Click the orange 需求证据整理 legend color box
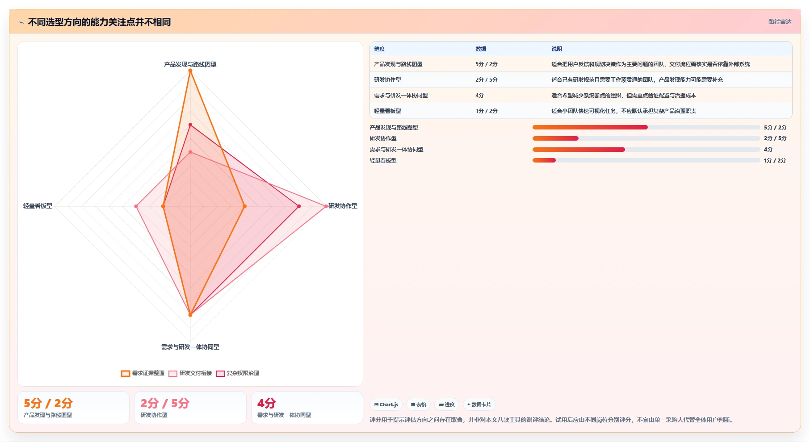 (x=126, y=374)
